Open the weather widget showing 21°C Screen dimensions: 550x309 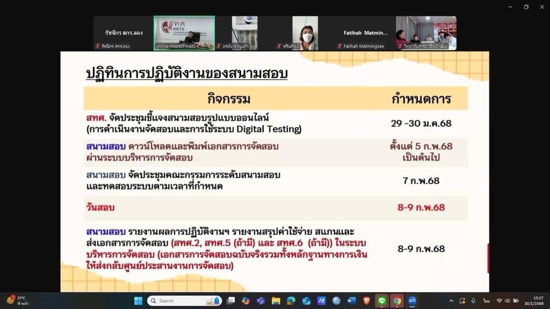(17, 301)
